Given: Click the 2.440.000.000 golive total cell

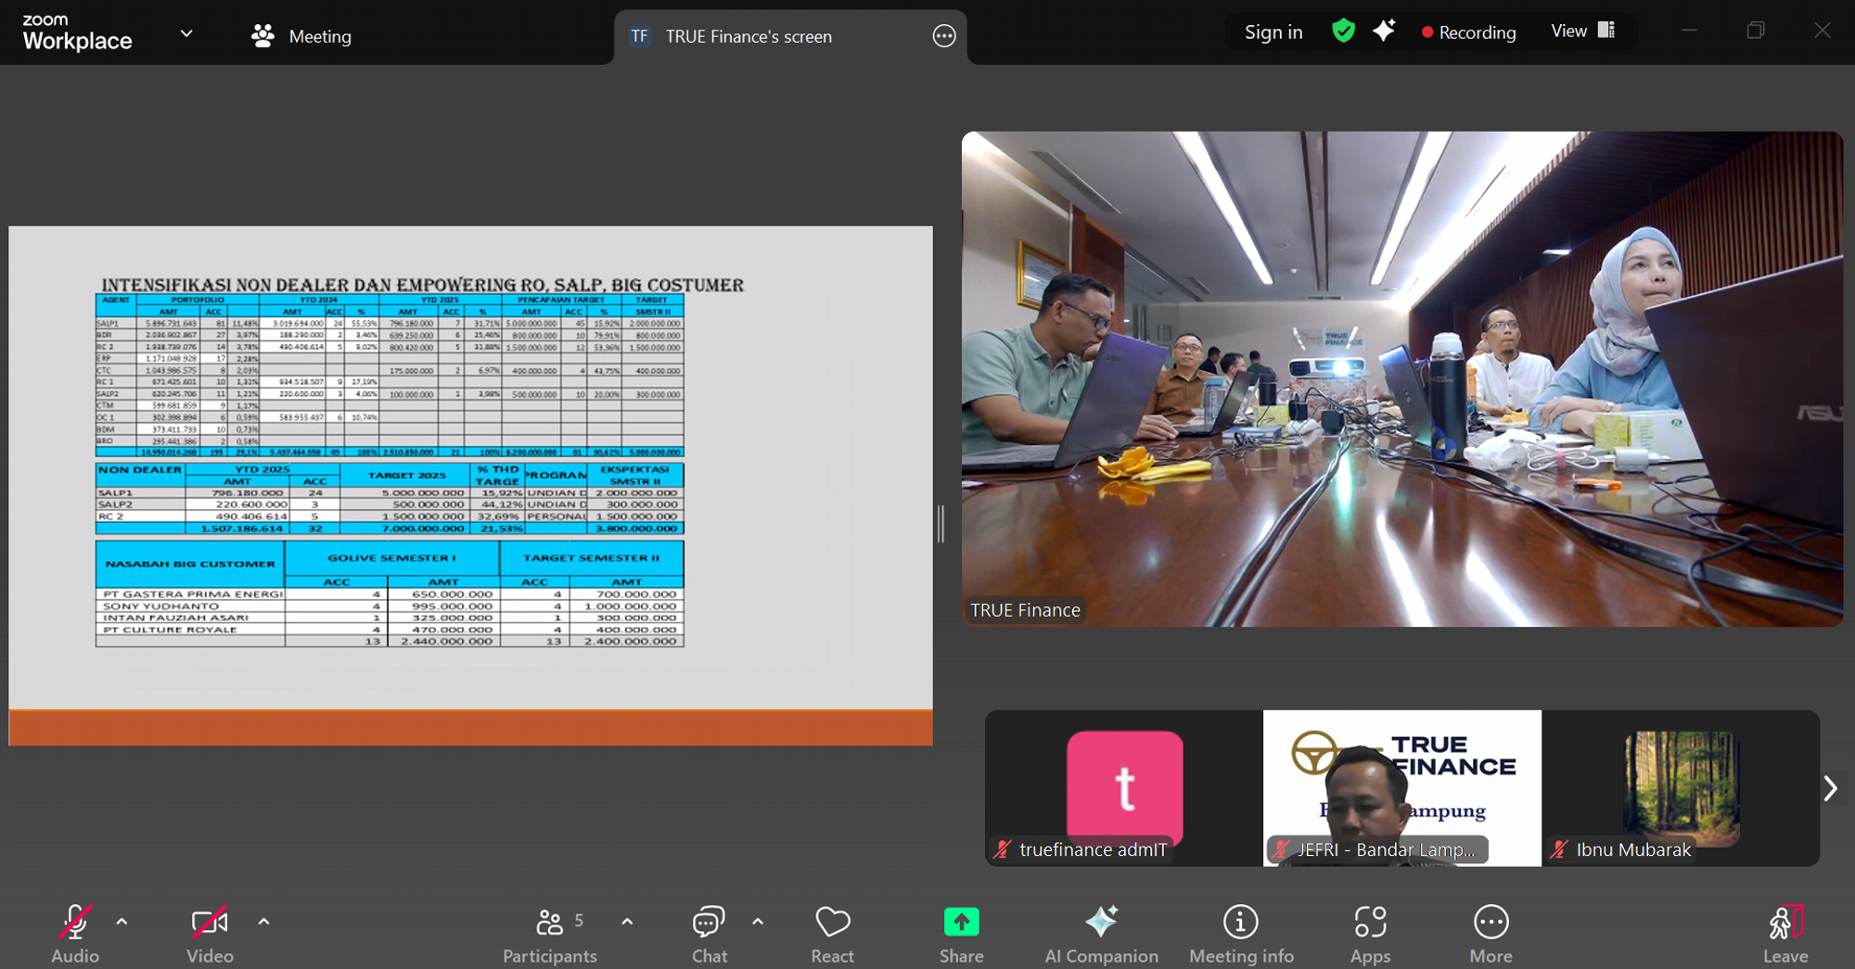Looking at the screenshot, I should (x=446, y=642).
